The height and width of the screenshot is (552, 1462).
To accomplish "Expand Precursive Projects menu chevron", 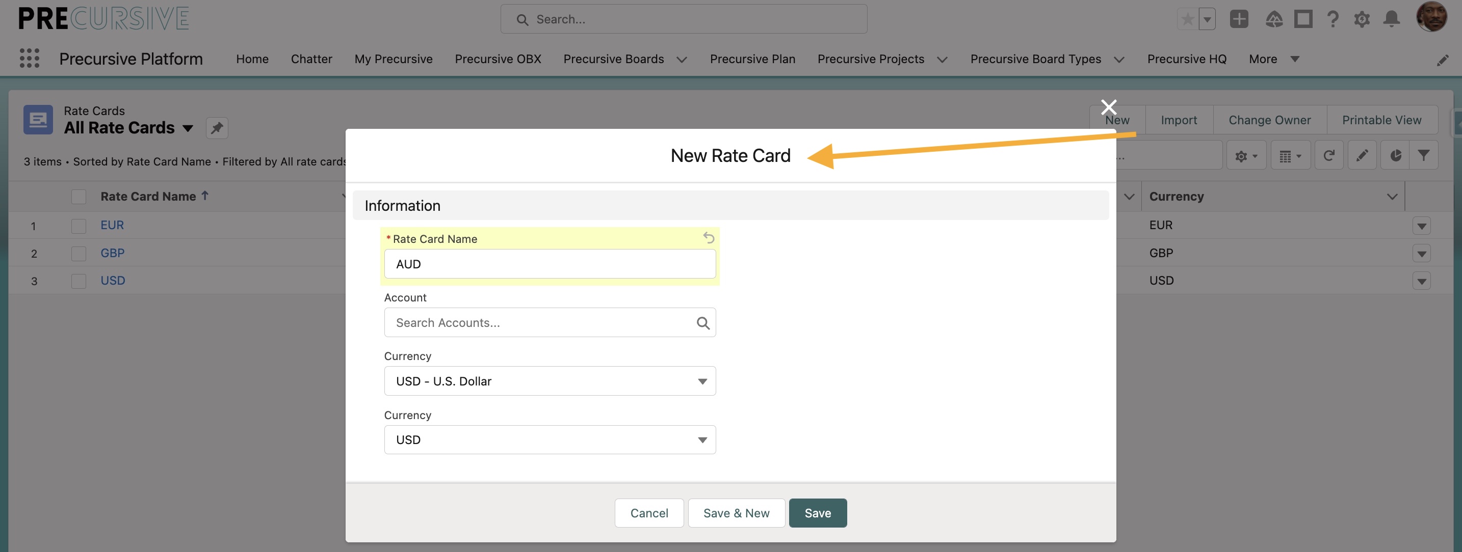I will click(942, 60).
